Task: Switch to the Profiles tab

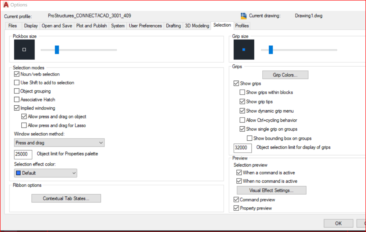Action: (242, 26)
